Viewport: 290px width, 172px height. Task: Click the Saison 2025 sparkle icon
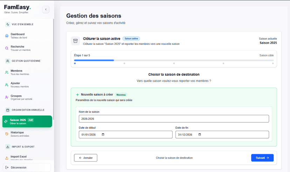[6, 122]
